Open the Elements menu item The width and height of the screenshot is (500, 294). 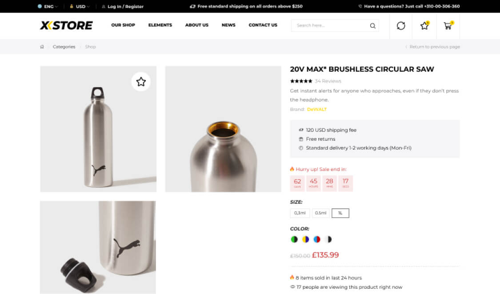pyautogui.click(x=160, y=25)
